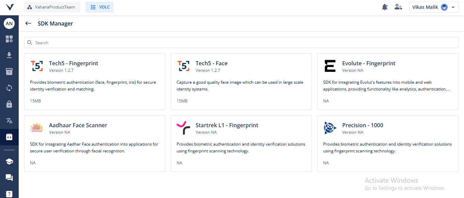Open the Evolute - Fingerprint SDK title

[x=369, y=63]
